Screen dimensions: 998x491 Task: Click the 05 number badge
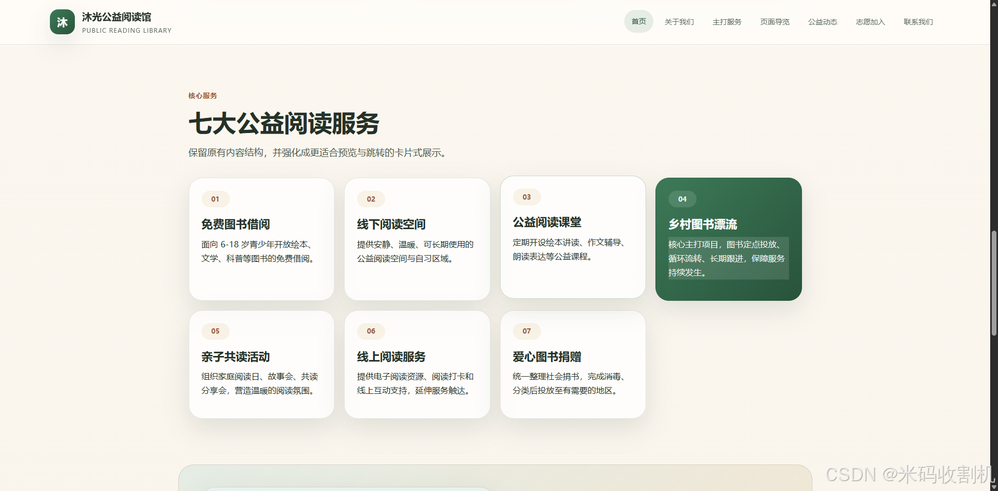pyautogui.click(x=215, y=331)
